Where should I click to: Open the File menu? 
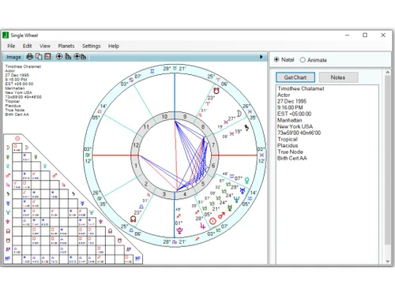tap(11, 46)
